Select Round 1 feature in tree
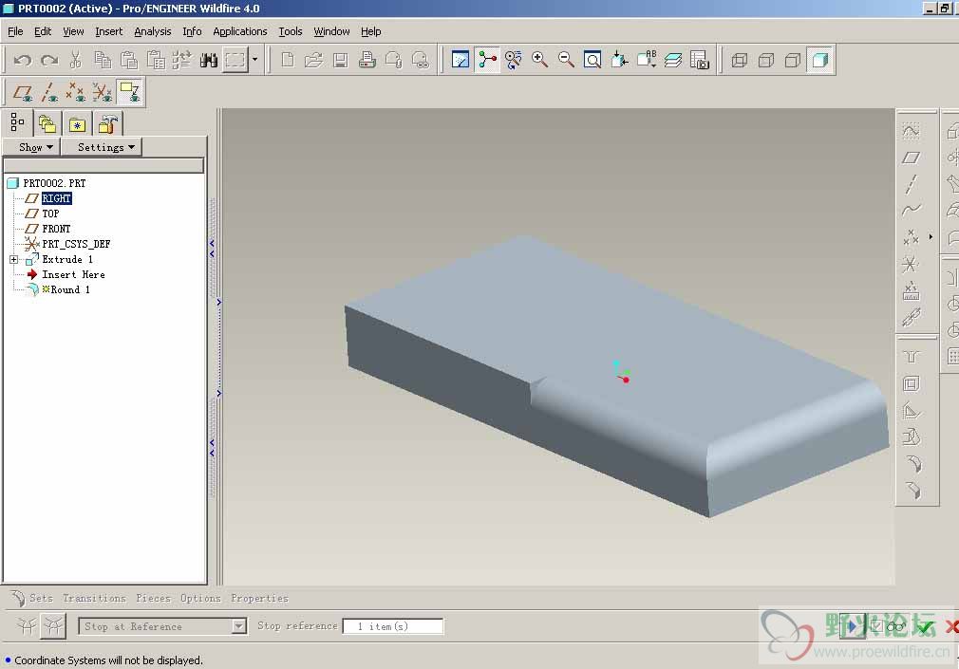Viewport: 959px width, 669px height. click(x=69, y=289)
